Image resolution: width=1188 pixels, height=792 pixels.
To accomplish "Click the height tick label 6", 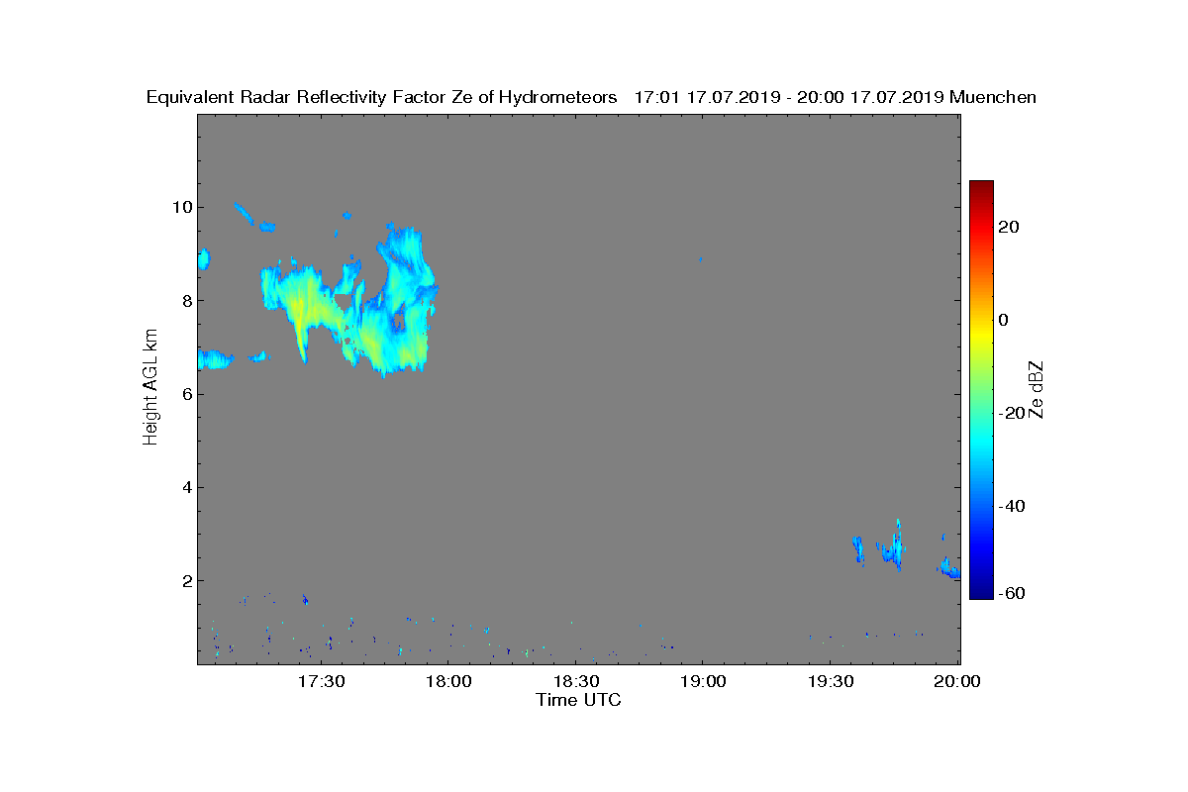I will (x=186, y=394).
